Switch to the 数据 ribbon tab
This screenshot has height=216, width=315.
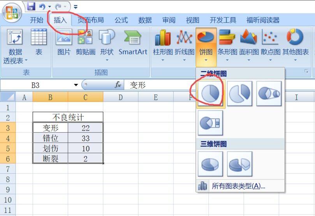145,20
